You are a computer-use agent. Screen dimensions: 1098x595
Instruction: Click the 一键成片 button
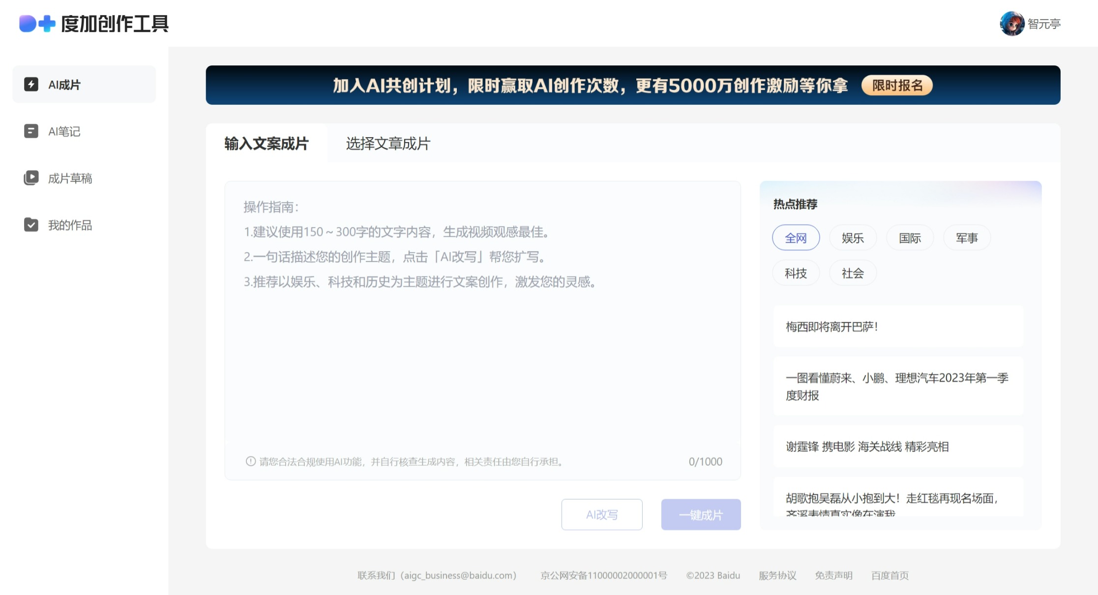tap(701, 514)
